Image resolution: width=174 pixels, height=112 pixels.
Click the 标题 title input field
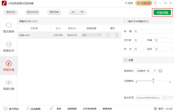tap(153, 31)
